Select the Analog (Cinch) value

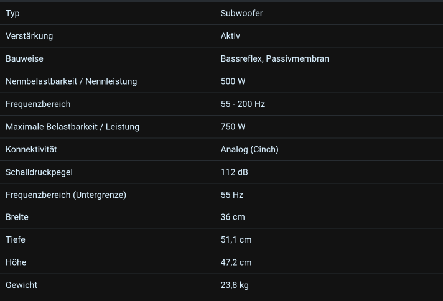[249, 149]
